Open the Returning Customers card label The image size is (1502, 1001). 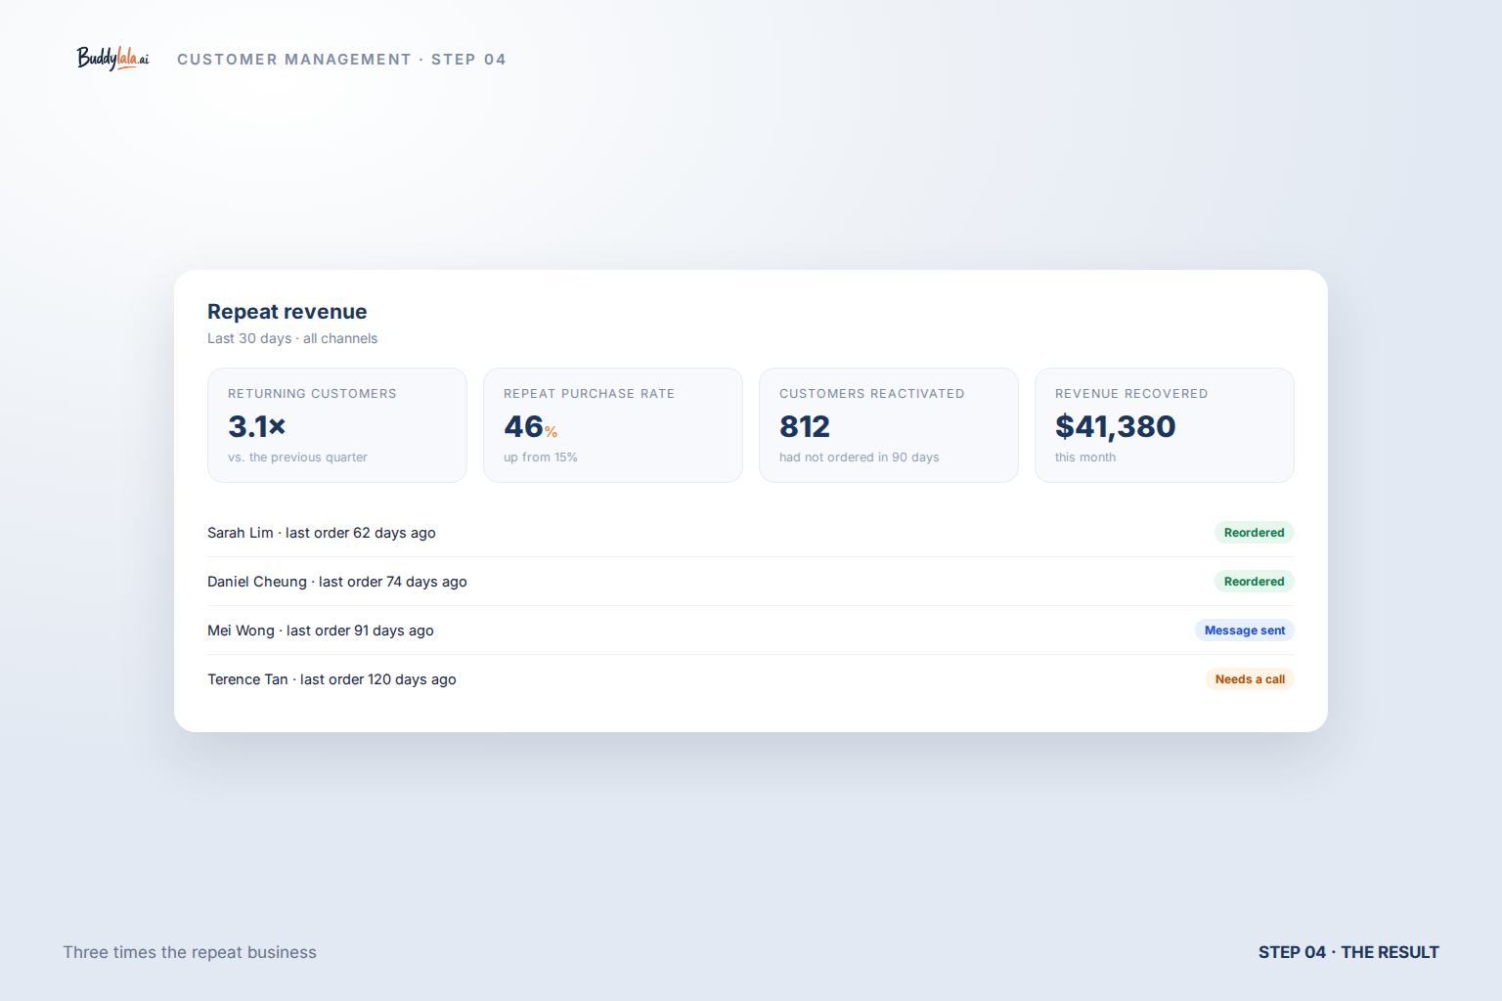[x=312, y=394]
